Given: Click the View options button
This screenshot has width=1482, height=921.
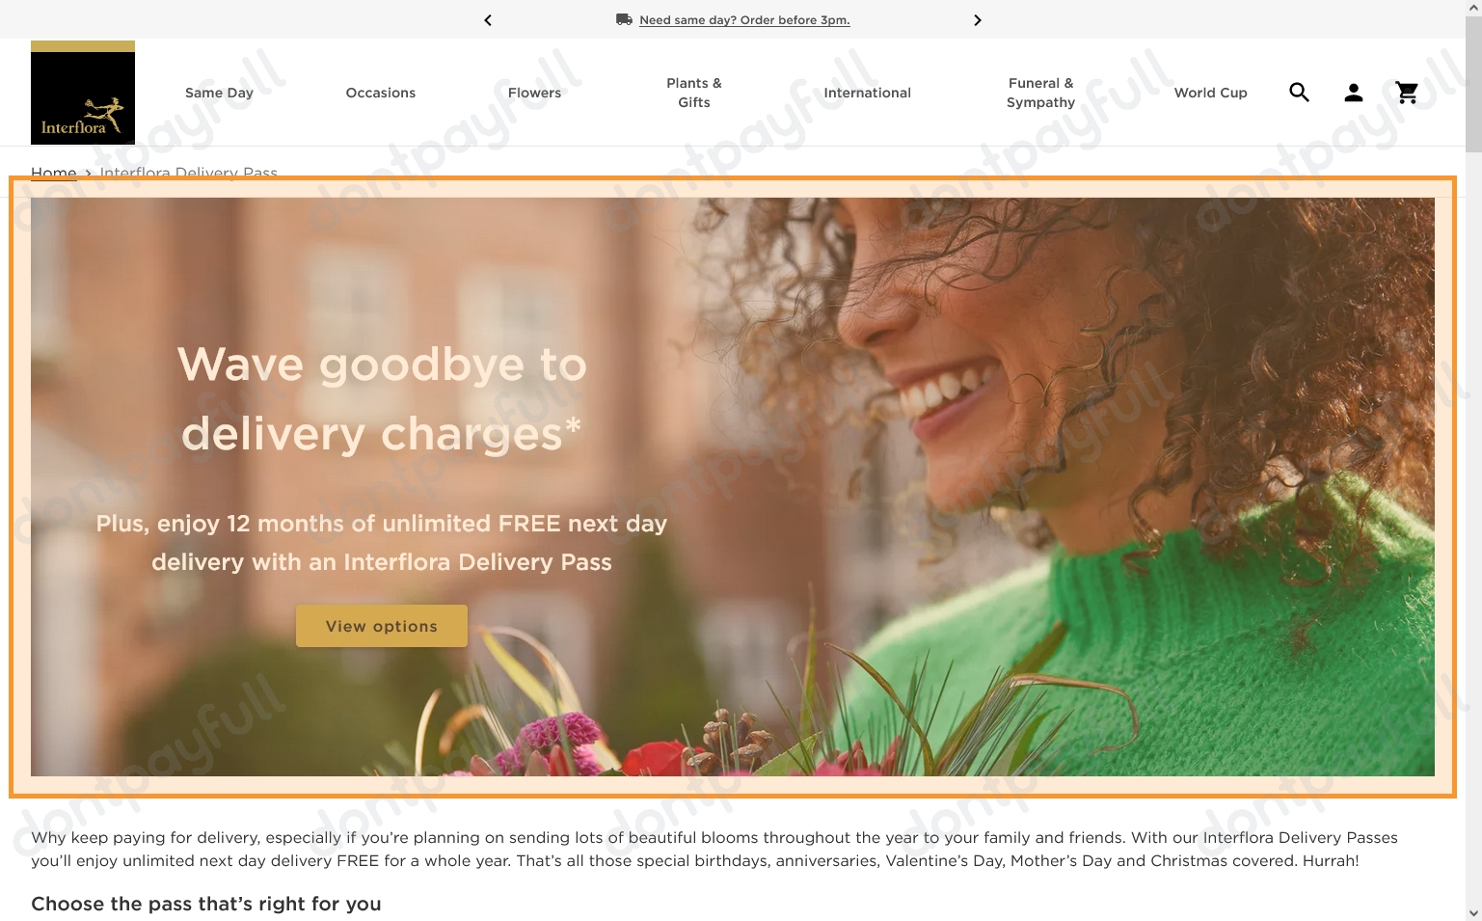Looking at the screenshot, I should tap(382, 626).
